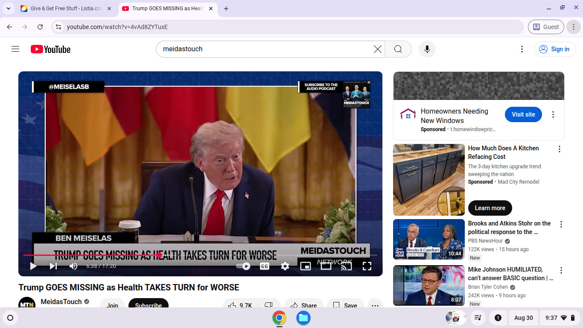Open the Kitchen Refacing ad thumbnail
The width and height of the screenshot is (583, 328).
point(429,180)
